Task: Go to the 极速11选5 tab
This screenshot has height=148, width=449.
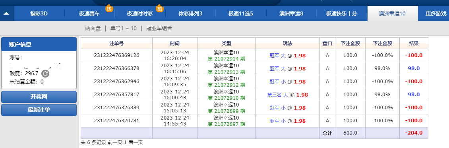Action: (x=240, y=13)
